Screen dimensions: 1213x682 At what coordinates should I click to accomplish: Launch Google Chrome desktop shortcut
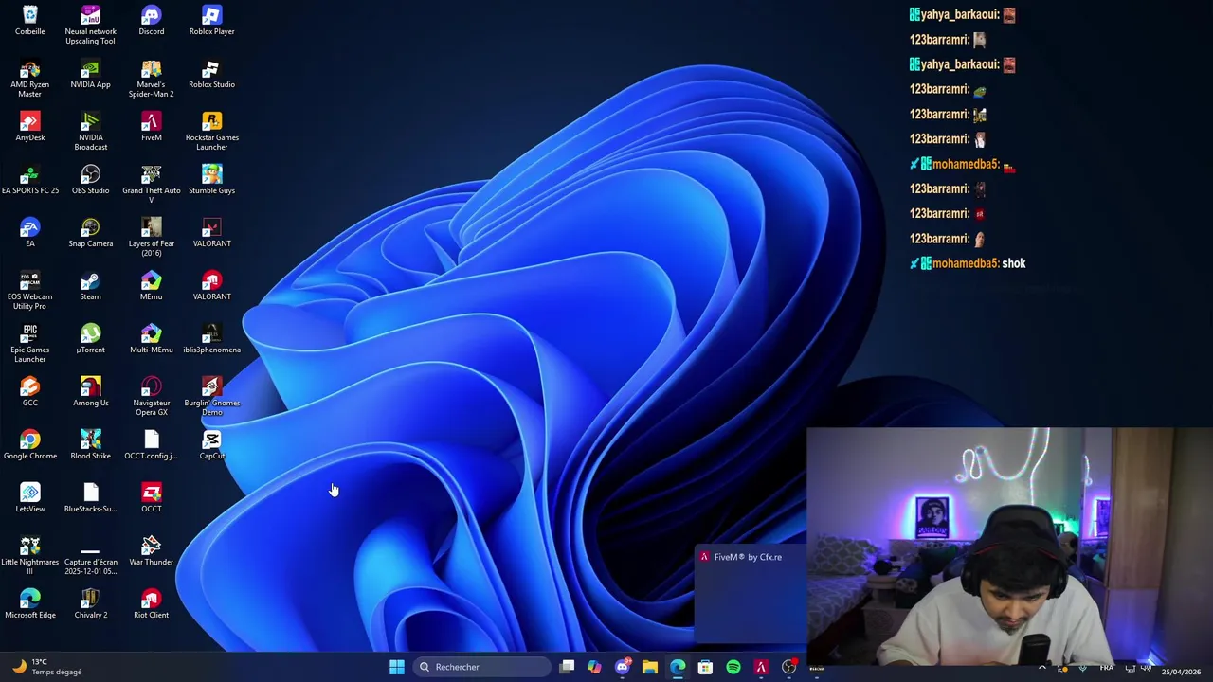click(x=29, y=446)
